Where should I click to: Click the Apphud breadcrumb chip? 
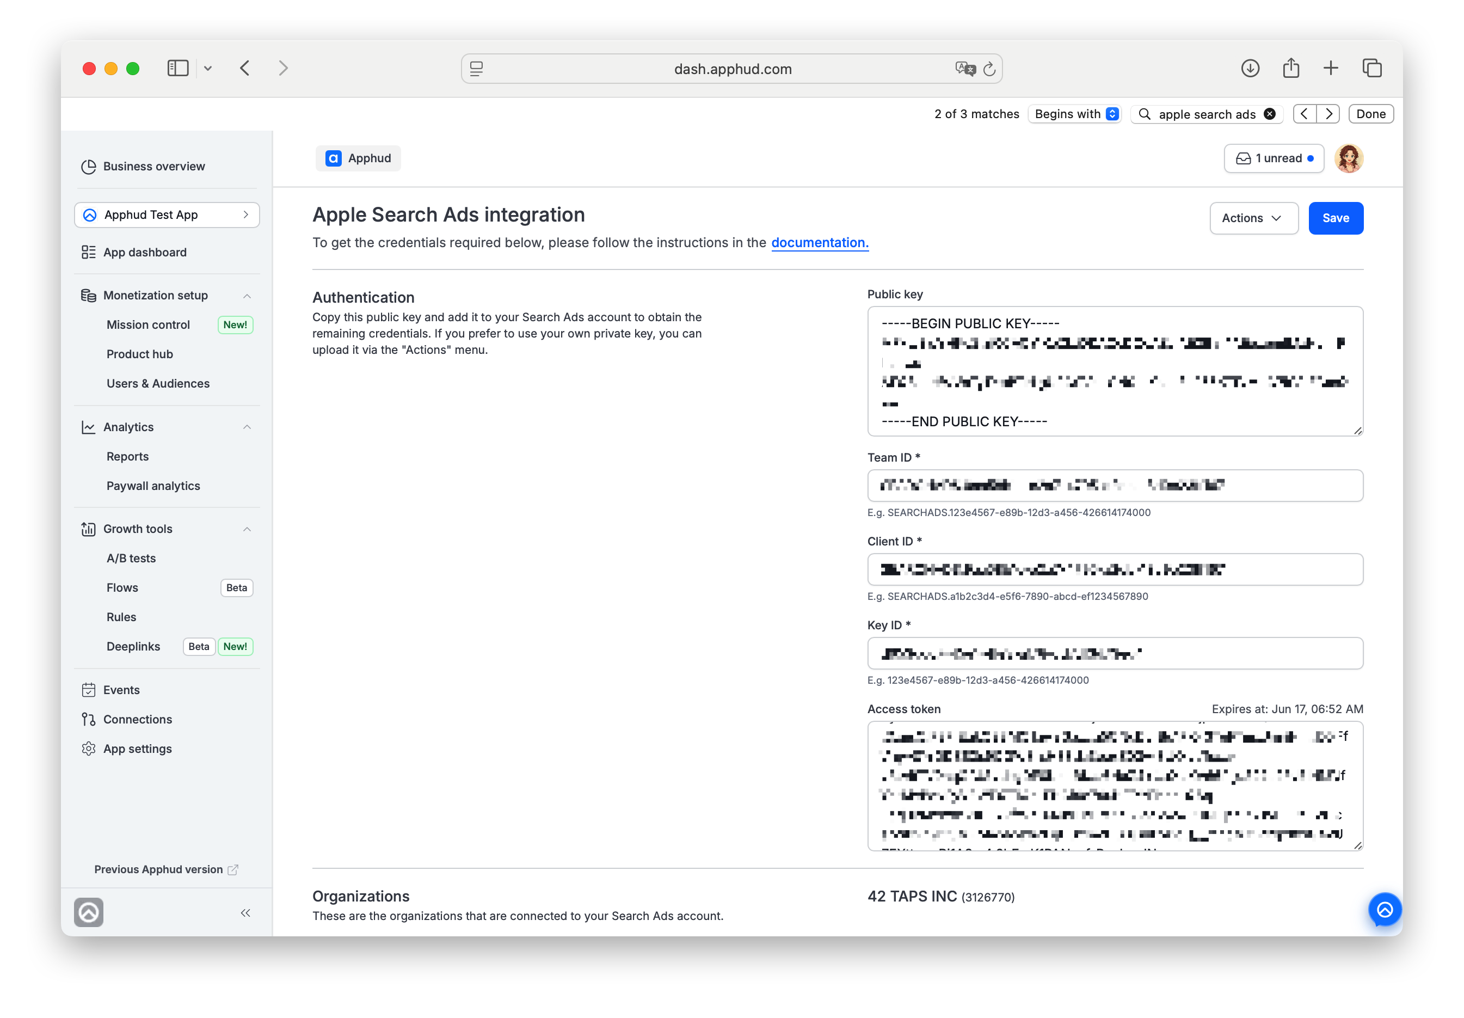click(x=358, y=158)
